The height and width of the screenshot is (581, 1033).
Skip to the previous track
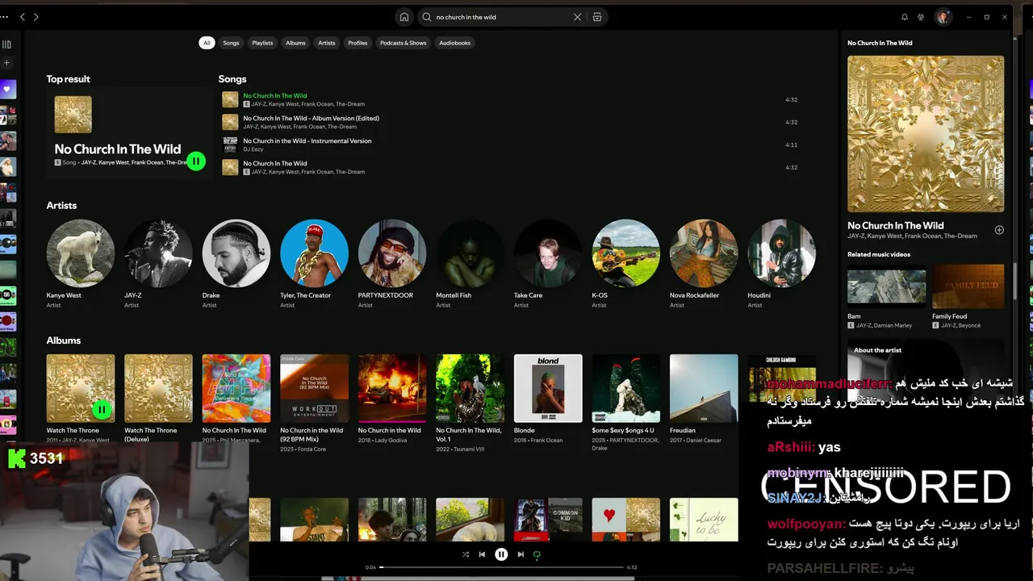click(x=482, y=554)
